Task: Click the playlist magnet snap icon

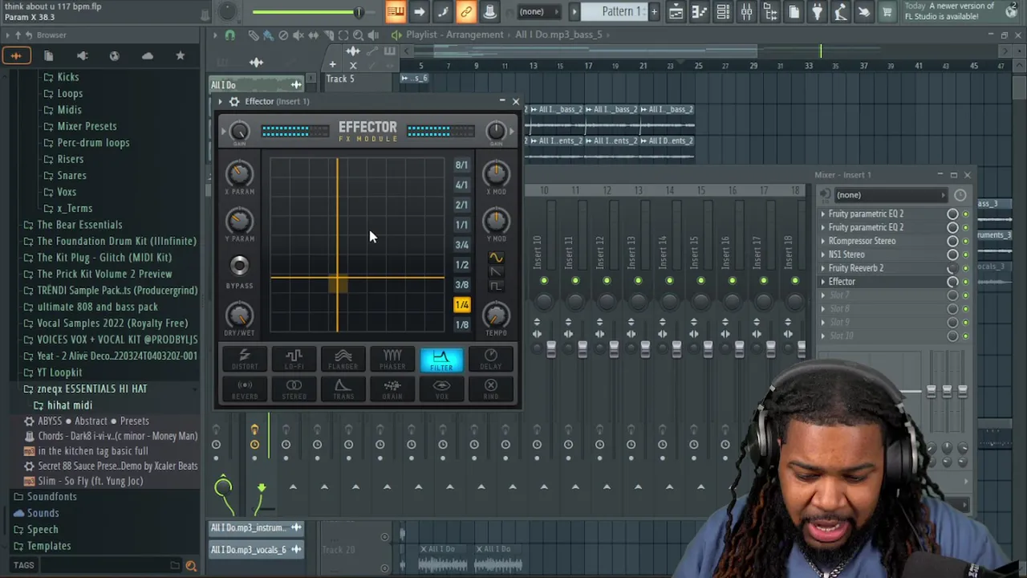Action: [x=229, y=35]
